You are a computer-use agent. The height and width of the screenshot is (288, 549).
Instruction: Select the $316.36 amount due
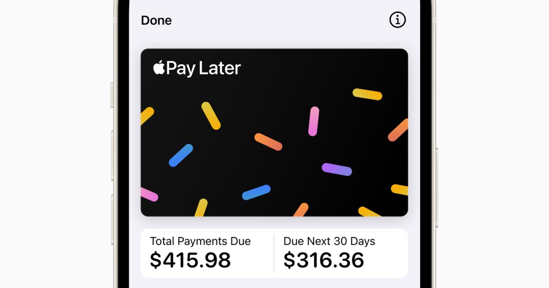point(323,260)
